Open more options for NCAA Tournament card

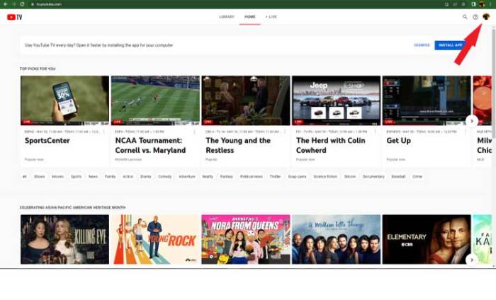(x=194, y=132)
